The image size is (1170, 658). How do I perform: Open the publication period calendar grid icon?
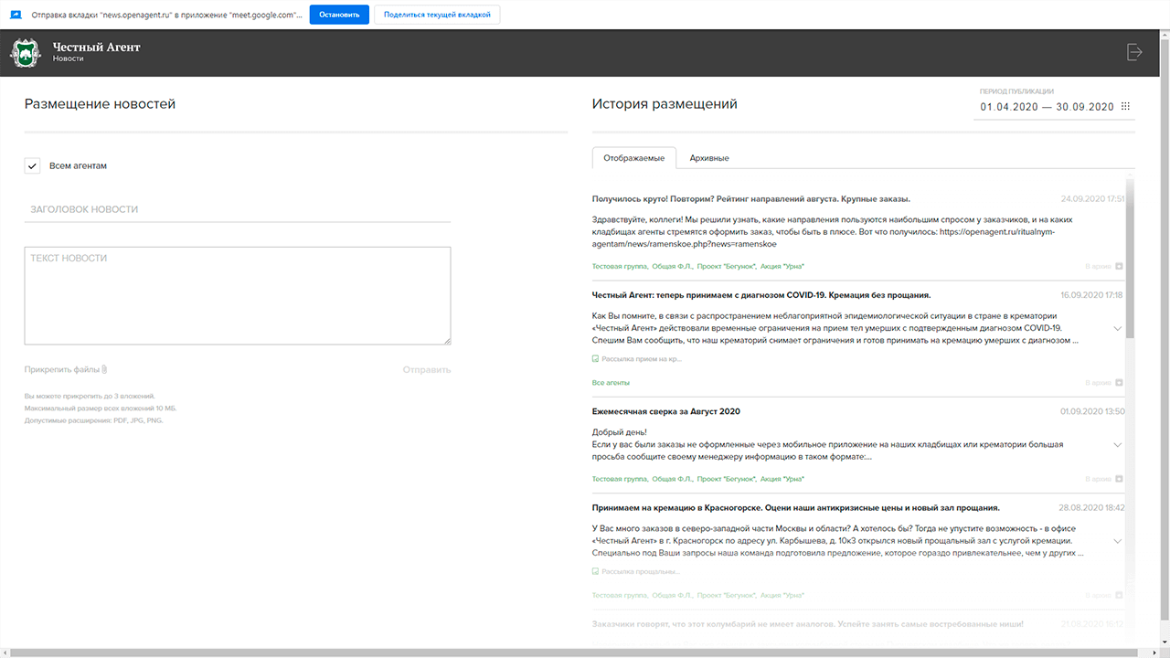click(x=1125, y=107)
